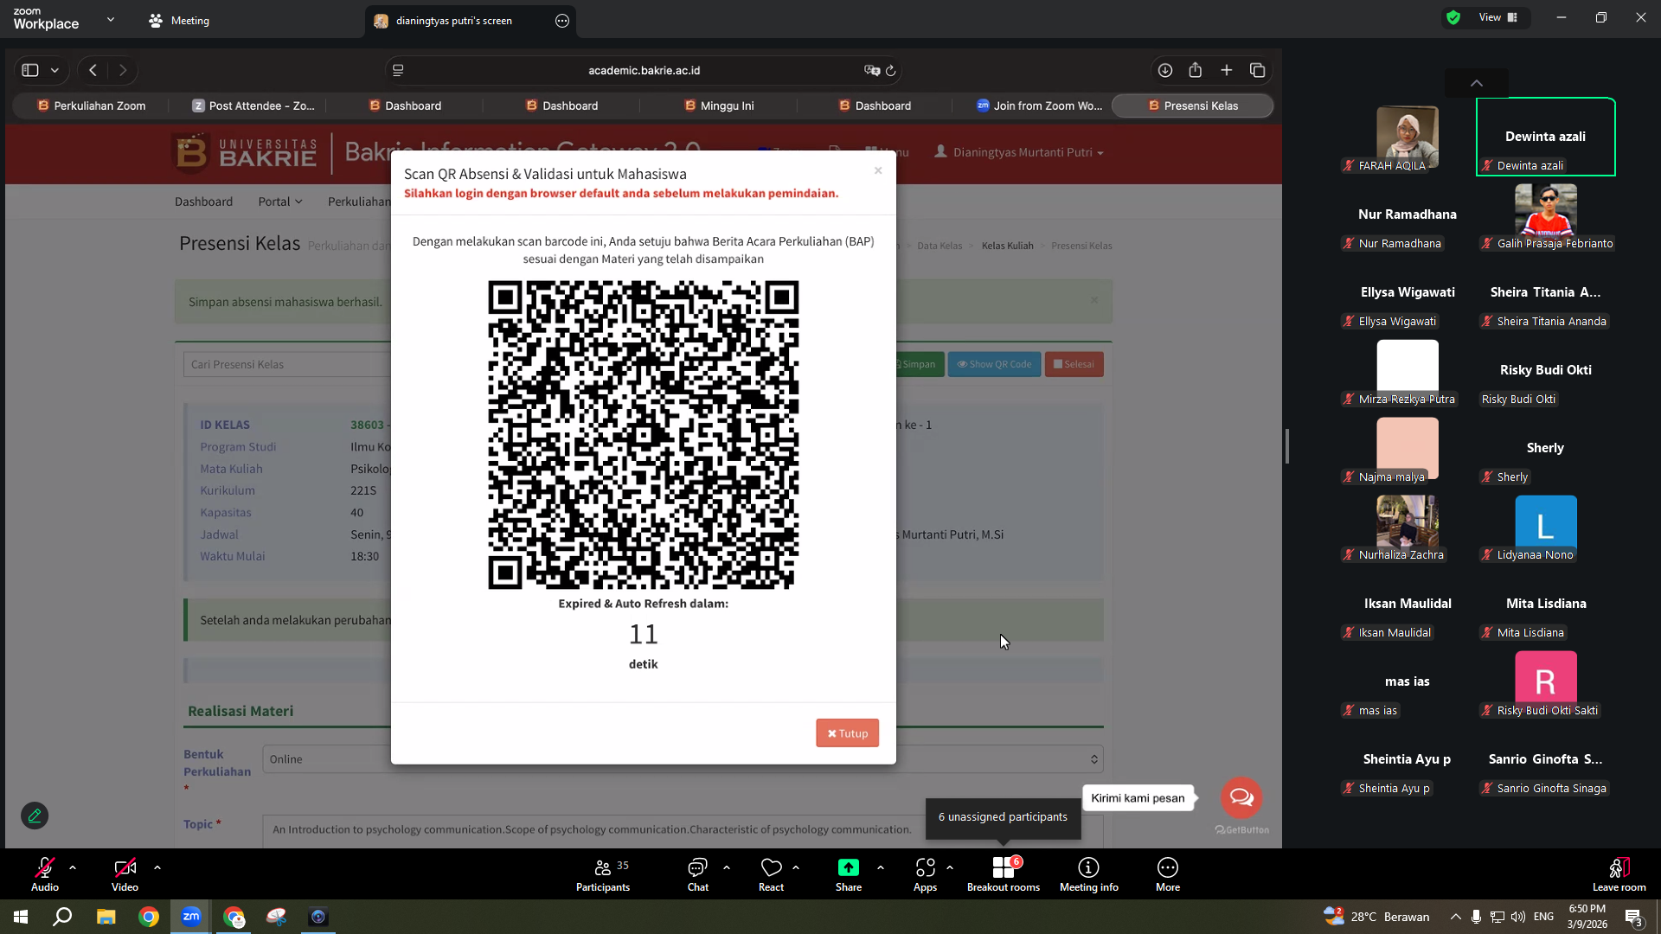Click the More options icon
1661x934 pixels.
1168,867
